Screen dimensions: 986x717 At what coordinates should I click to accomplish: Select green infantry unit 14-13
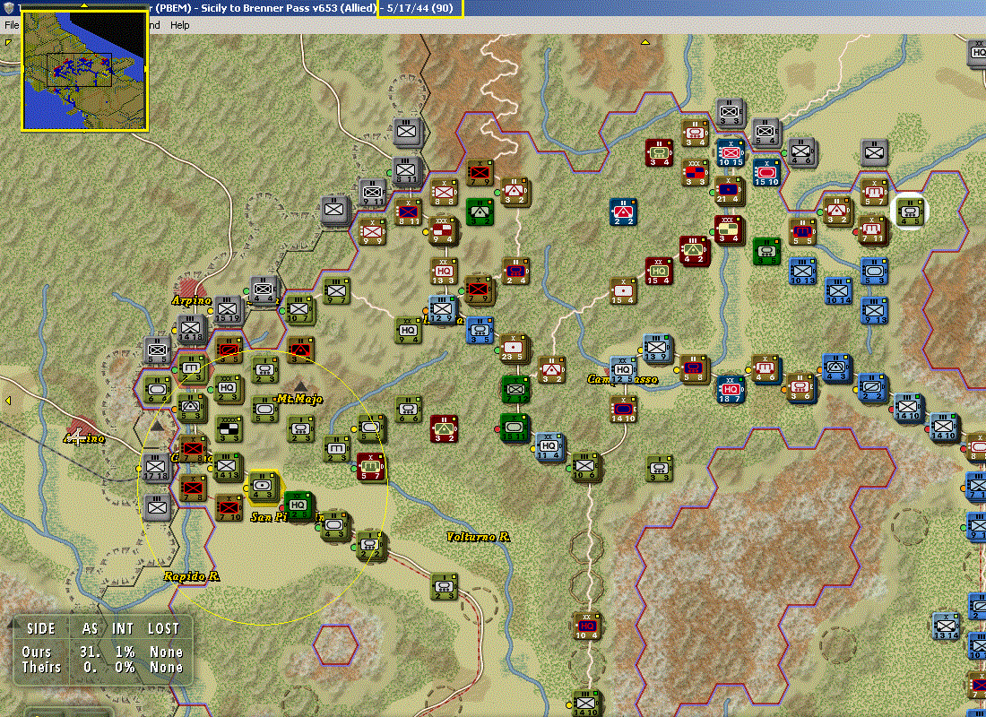coord(227,467)
